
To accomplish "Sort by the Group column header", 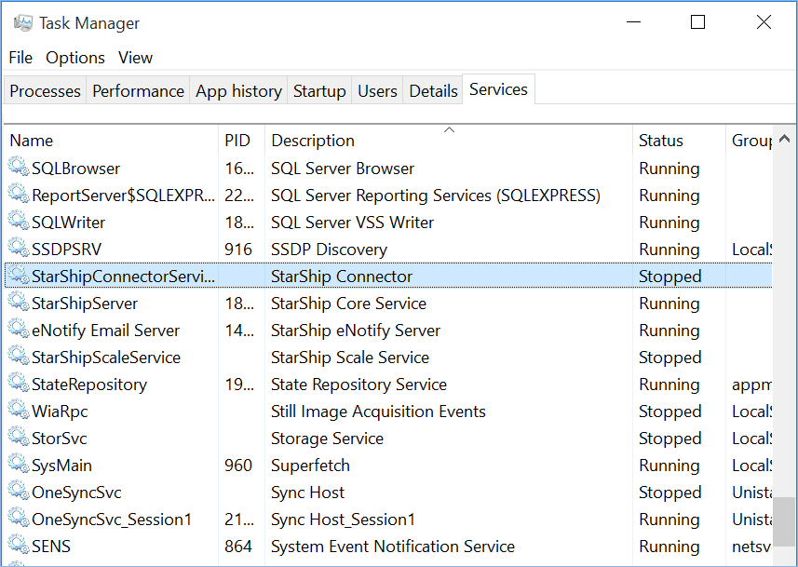I will tap(750, 140).
